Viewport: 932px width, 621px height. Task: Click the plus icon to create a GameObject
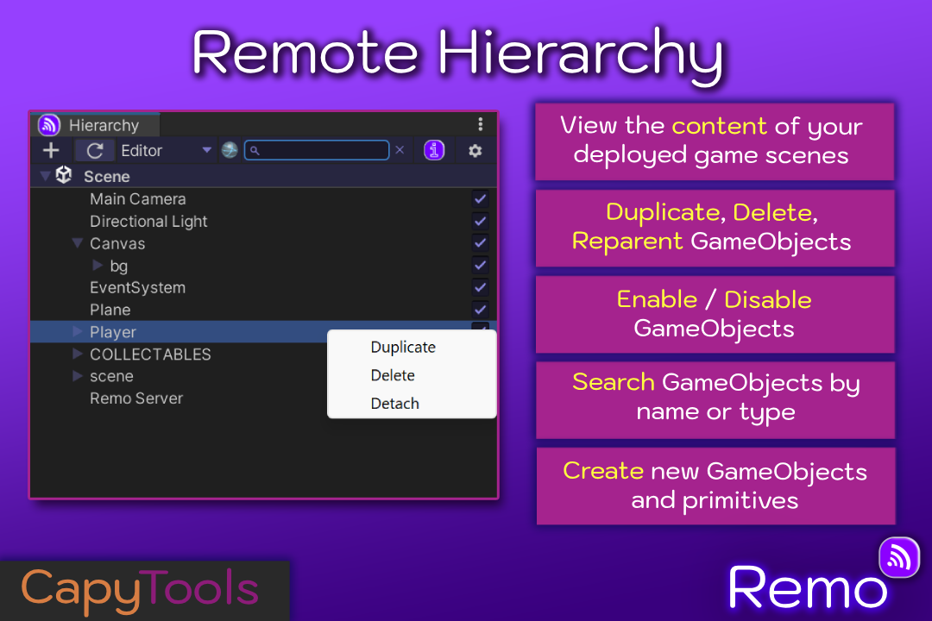click(51, 150)
